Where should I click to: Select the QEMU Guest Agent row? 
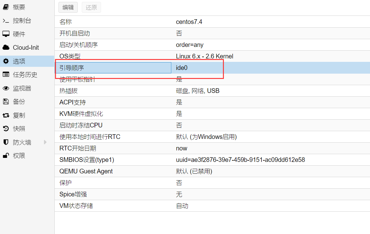coord(212,171)
